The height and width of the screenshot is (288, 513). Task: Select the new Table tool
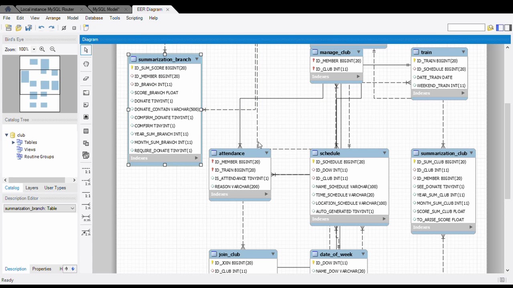coord(86,131)
